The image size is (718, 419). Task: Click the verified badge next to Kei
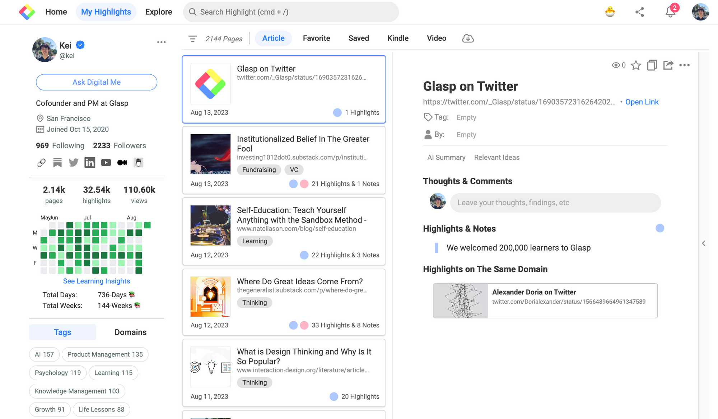pos(80,45)
